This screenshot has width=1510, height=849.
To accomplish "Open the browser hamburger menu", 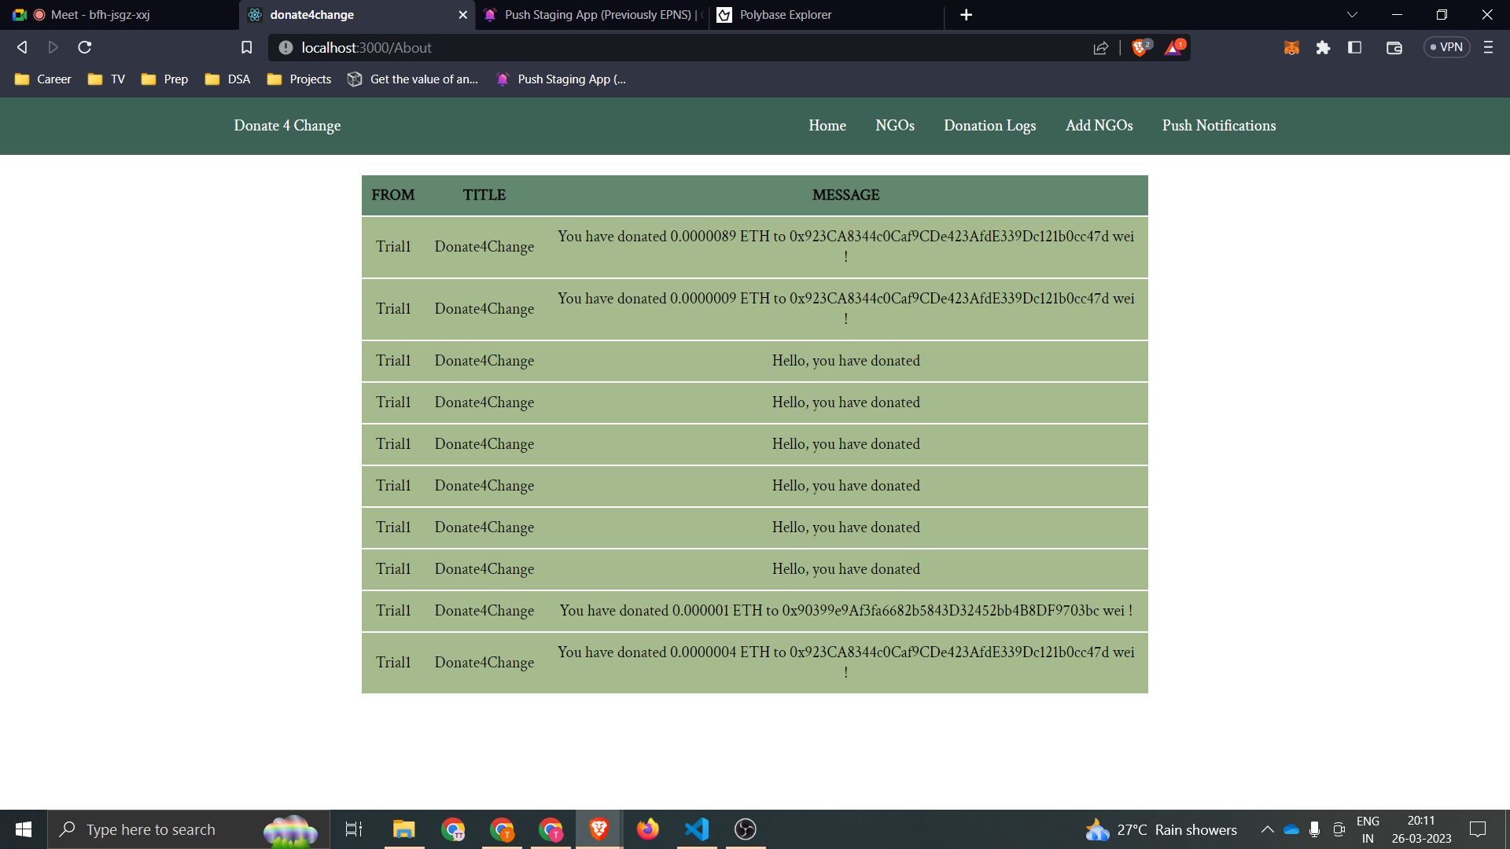I will [x=1488, y=48].
